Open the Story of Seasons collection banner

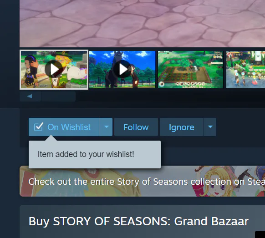(x=143, y=181)
